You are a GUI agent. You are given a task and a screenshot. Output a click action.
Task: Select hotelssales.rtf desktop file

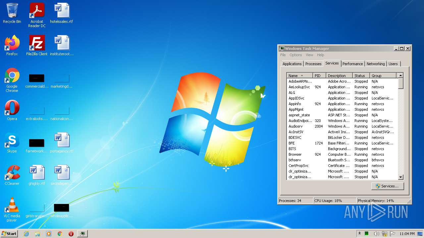[62, 13]
